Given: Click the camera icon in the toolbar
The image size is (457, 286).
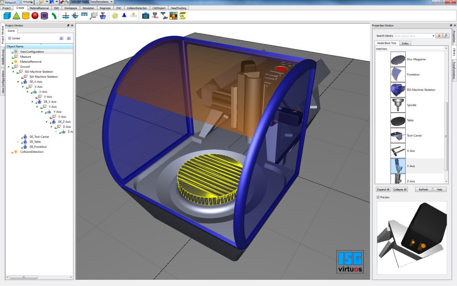Looking at the screenshot, I should coord(146,16).
